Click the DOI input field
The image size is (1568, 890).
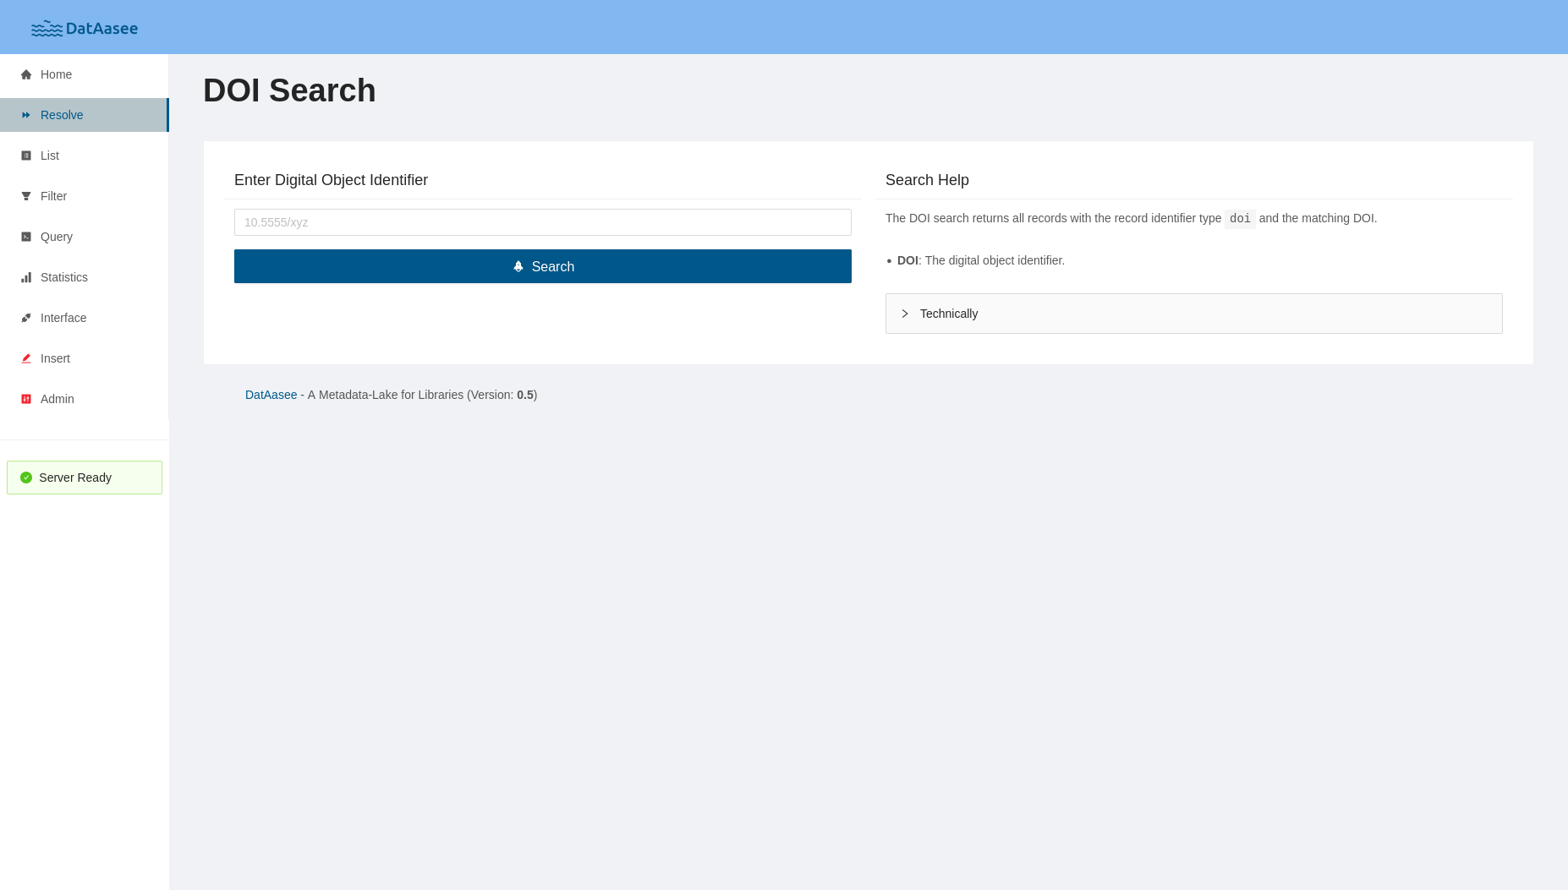point(543,222)
